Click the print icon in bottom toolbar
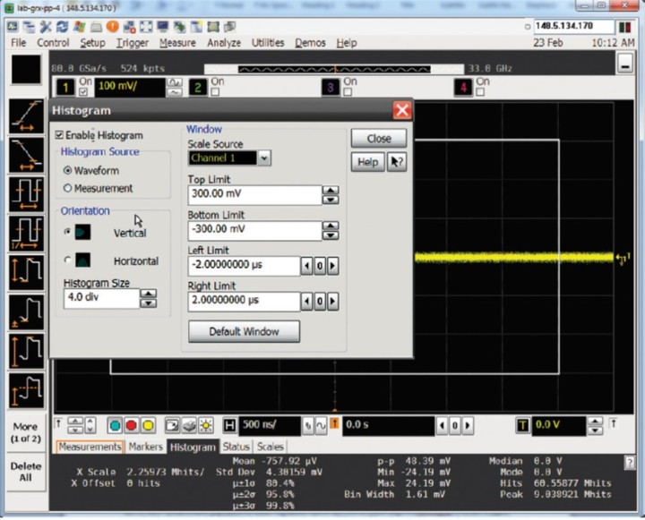The width and height of the screenshot is (645, 520). tap(189, 425)
